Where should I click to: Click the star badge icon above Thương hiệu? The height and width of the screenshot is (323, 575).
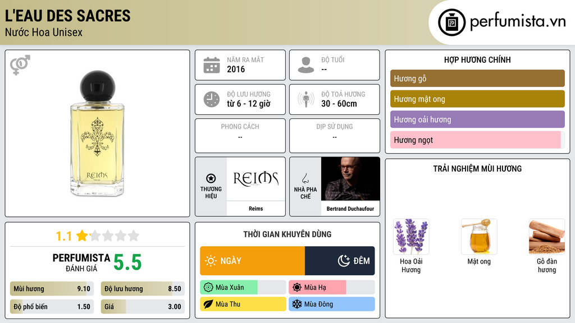pos(211,178)
